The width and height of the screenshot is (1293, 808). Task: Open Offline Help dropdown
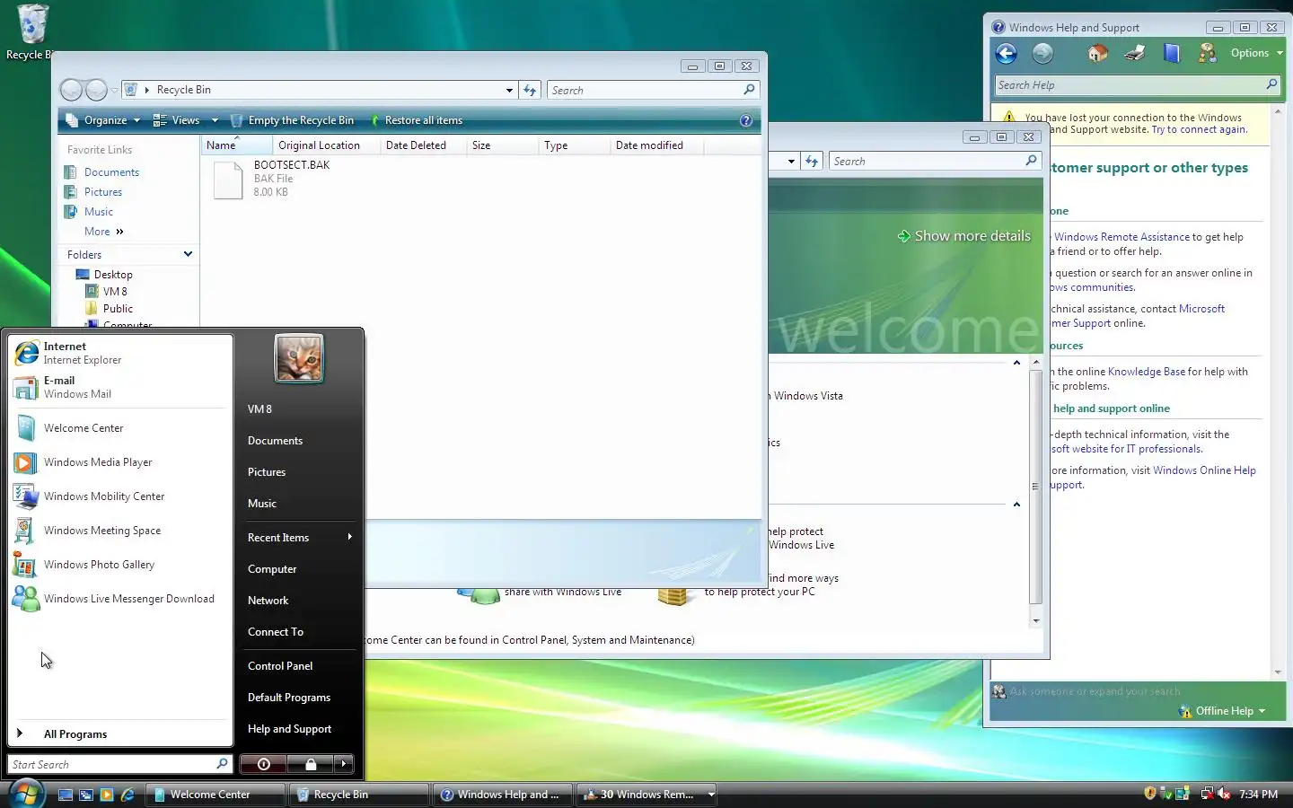(1222, 711)
